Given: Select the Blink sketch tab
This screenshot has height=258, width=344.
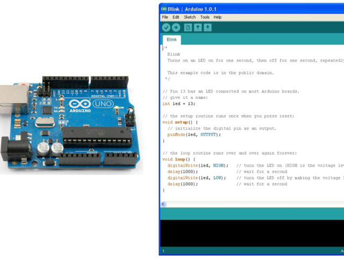Looking at the screenshot, I should 171,40.
